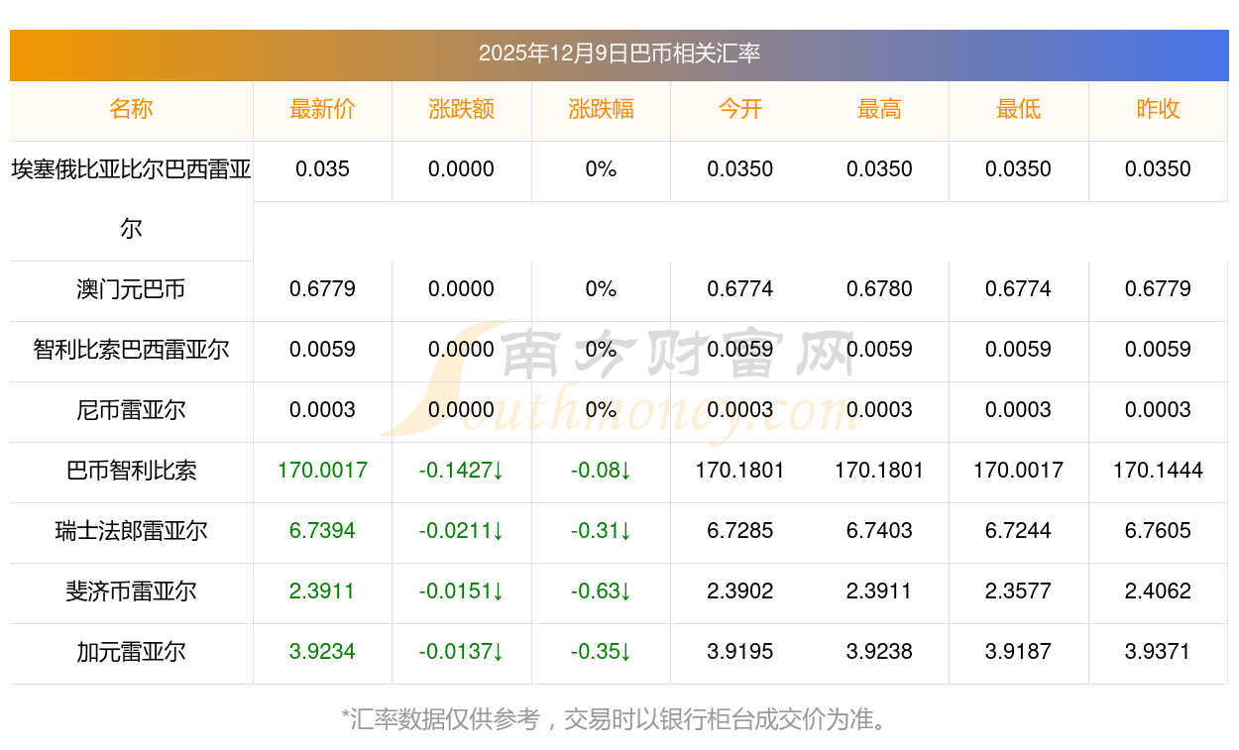Viewport: 1239px width, 750px height.
Task: Select the 涨跌额 column header
Action: pos(461,110)
